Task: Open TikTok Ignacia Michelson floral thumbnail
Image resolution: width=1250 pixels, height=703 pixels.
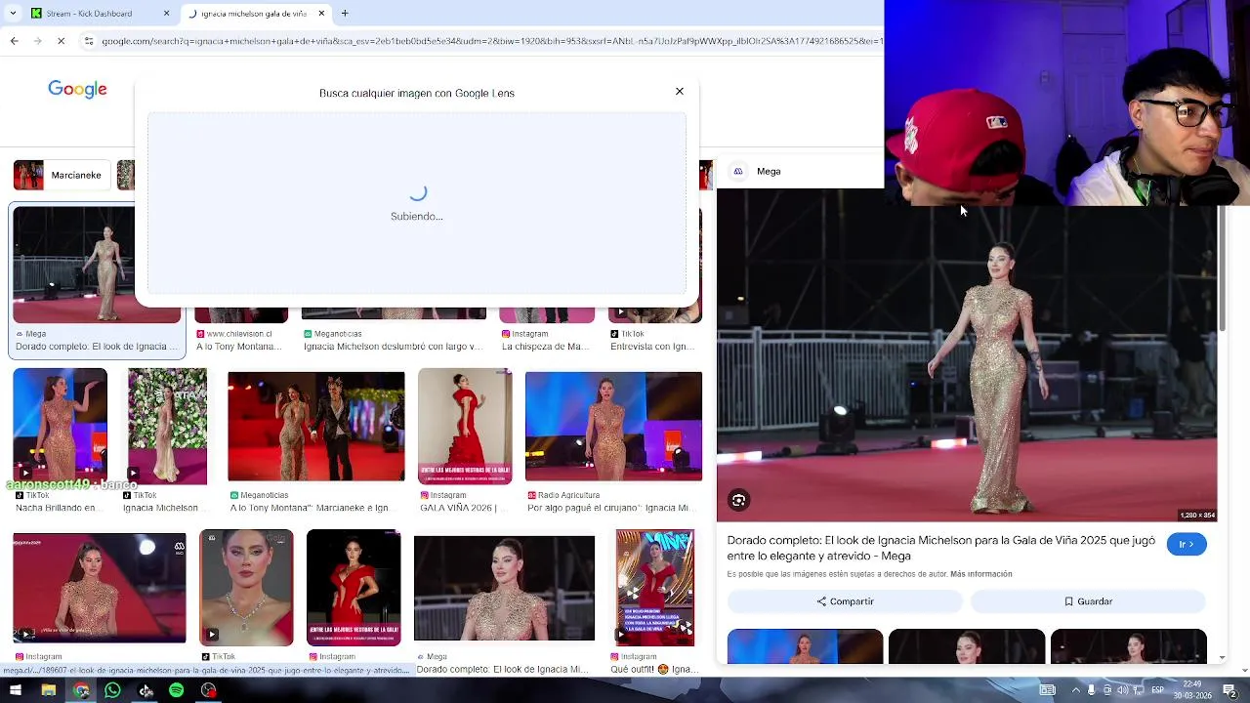Action: (167, 426)
